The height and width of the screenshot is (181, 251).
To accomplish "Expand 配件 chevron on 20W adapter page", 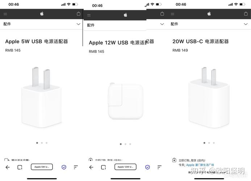I will pos(246,24).
